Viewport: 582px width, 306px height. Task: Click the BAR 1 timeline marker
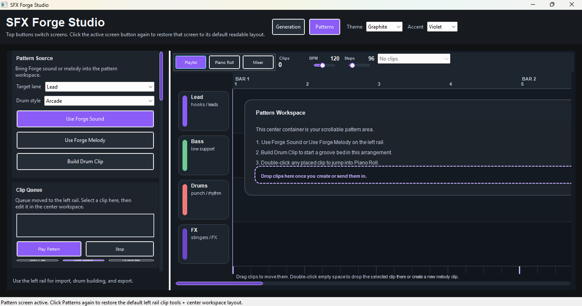(242, 79)
